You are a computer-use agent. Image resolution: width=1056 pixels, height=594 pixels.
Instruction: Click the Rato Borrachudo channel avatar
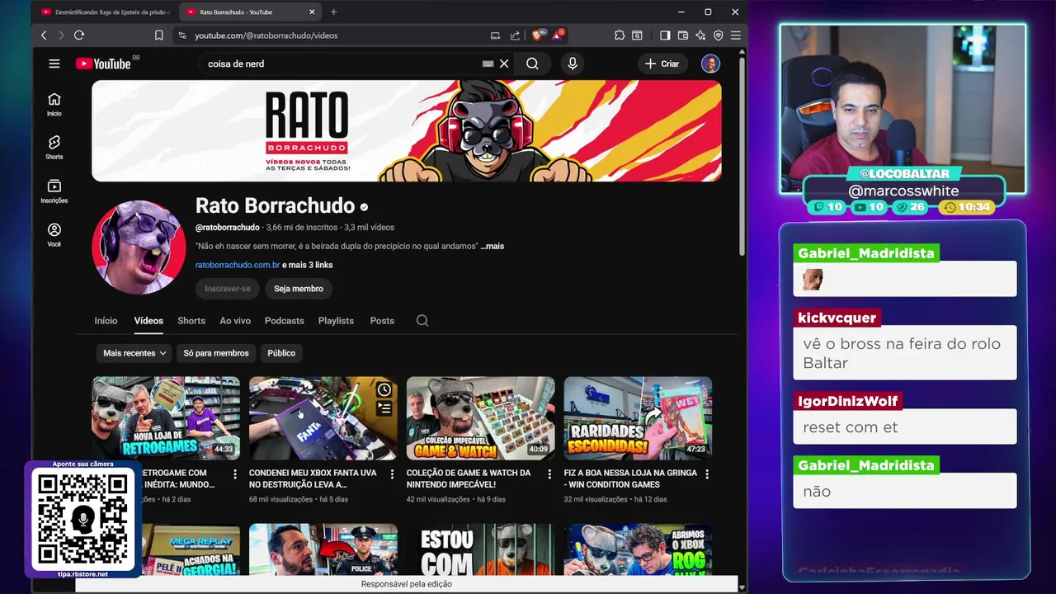click(x=139, y=247)
